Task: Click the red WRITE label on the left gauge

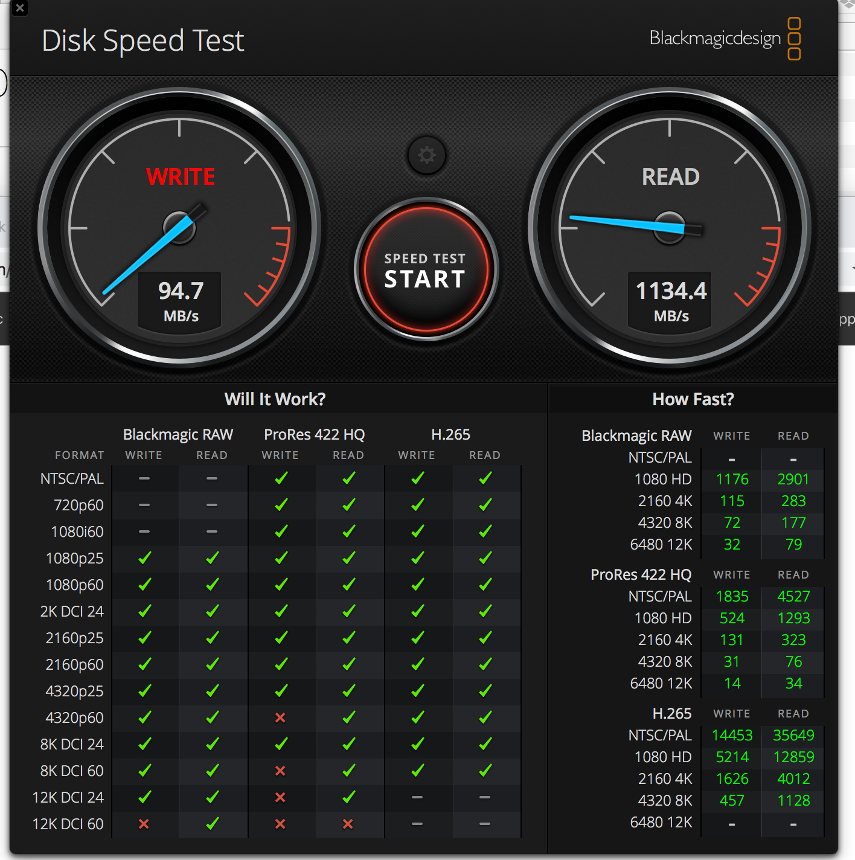Action: click(x=181, y=177)
